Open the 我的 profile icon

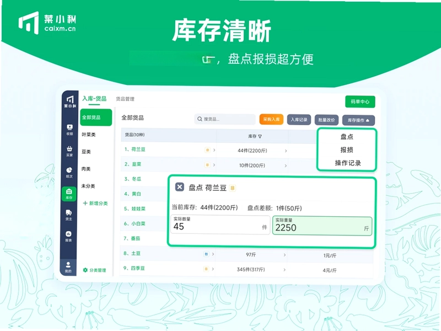click(x=68, y=267)
